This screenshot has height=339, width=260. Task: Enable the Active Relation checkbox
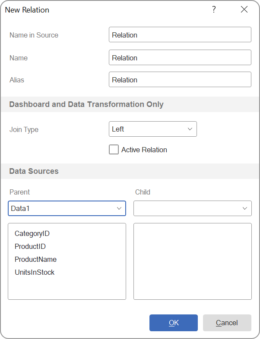(x=114, y=150)
